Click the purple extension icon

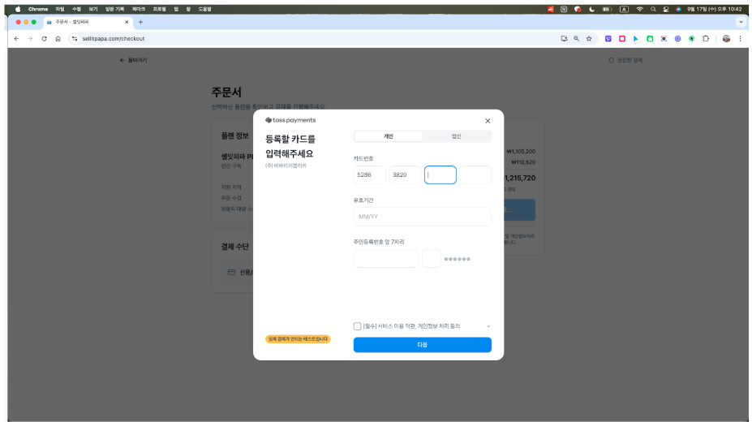608,39
